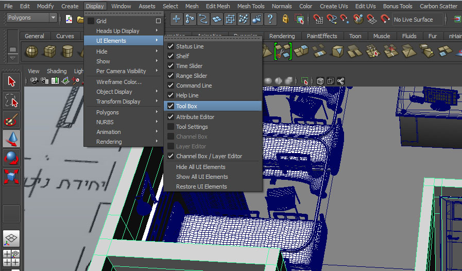The image size is (462, 271).
Task: Click the lock selection padlock icon
Action: pyautogui.click(x=285, y=20)
